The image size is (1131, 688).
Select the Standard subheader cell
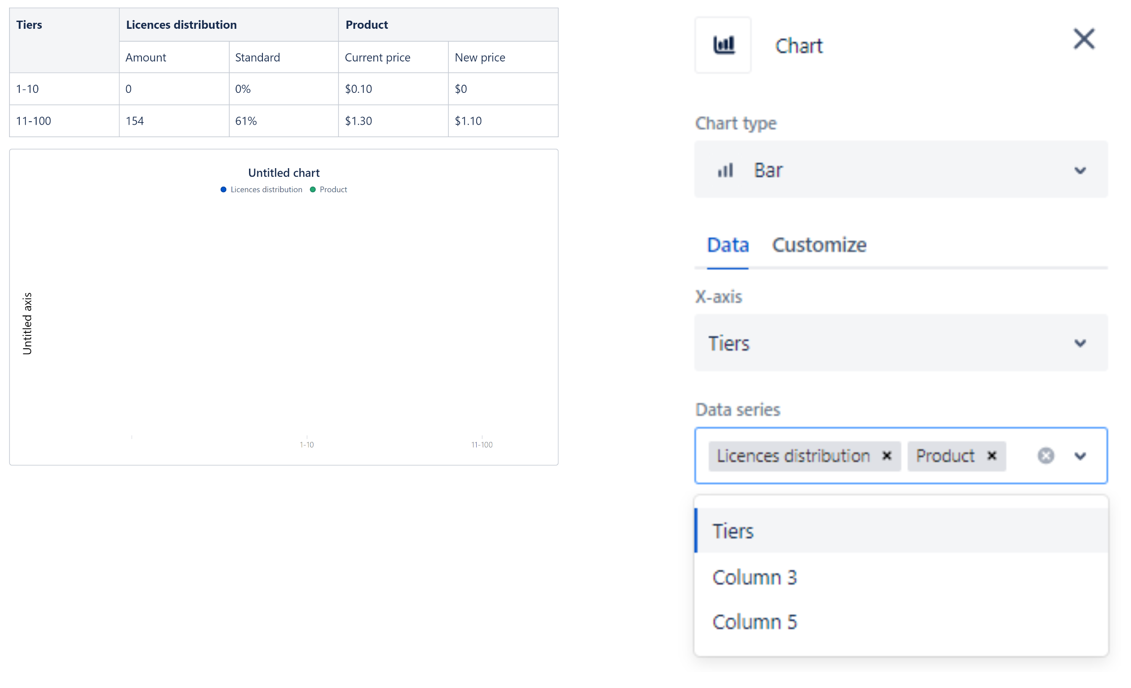[x=284, y=57]
